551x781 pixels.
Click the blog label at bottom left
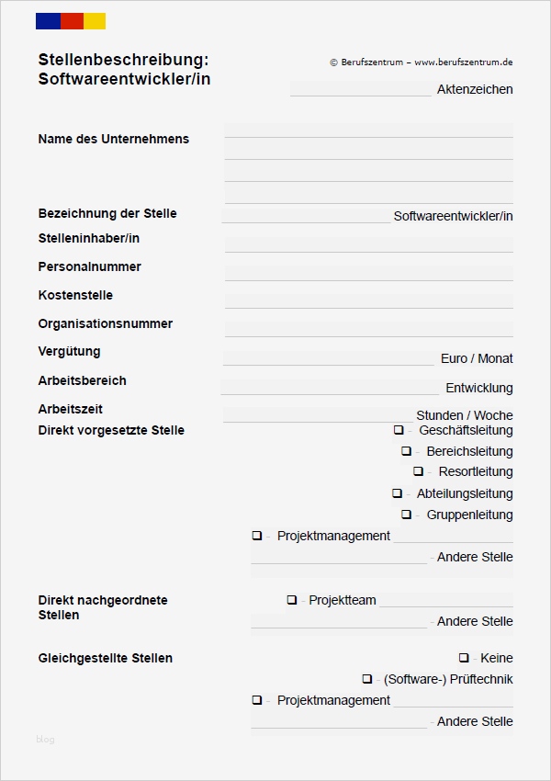click(x=46, y=740)
